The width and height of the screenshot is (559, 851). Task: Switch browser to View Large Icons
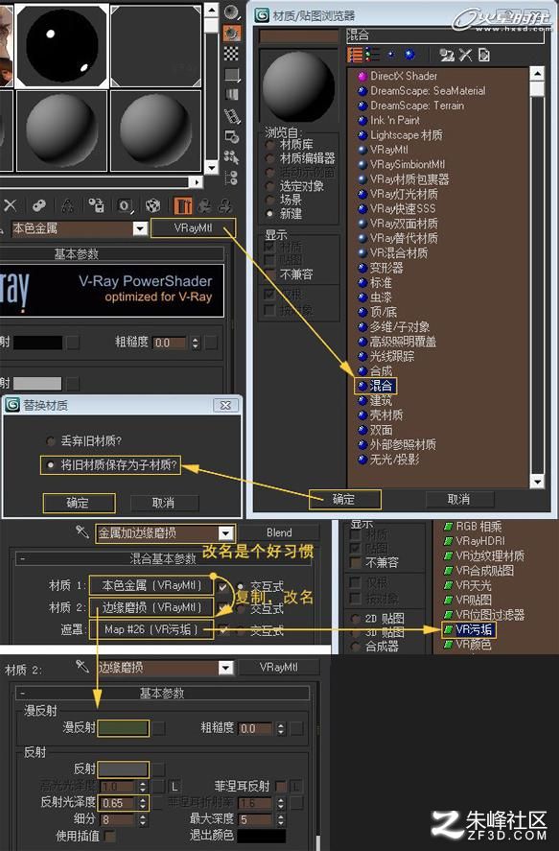click(409, 55)
